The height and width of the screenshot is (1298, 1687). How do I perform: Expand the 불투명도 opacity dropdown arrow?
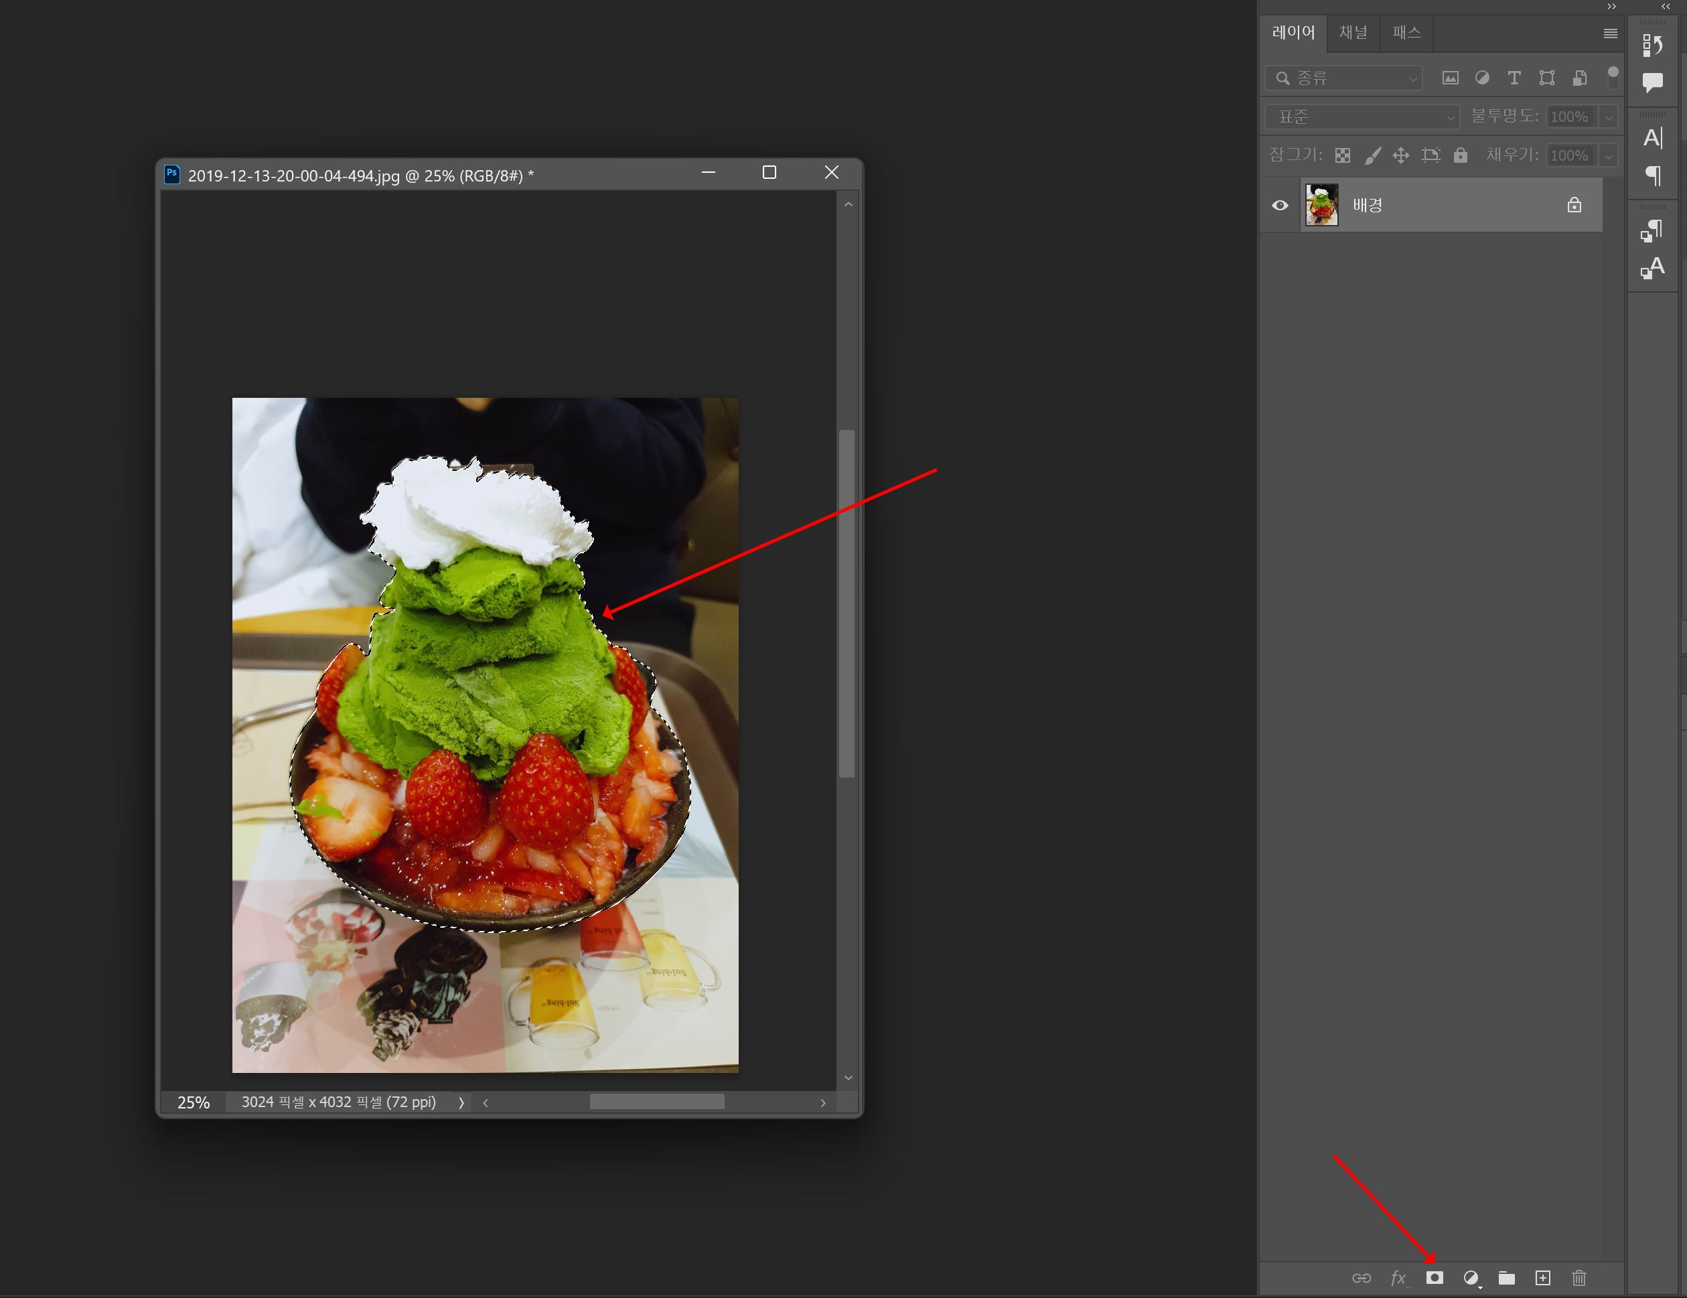point(1609,117)
